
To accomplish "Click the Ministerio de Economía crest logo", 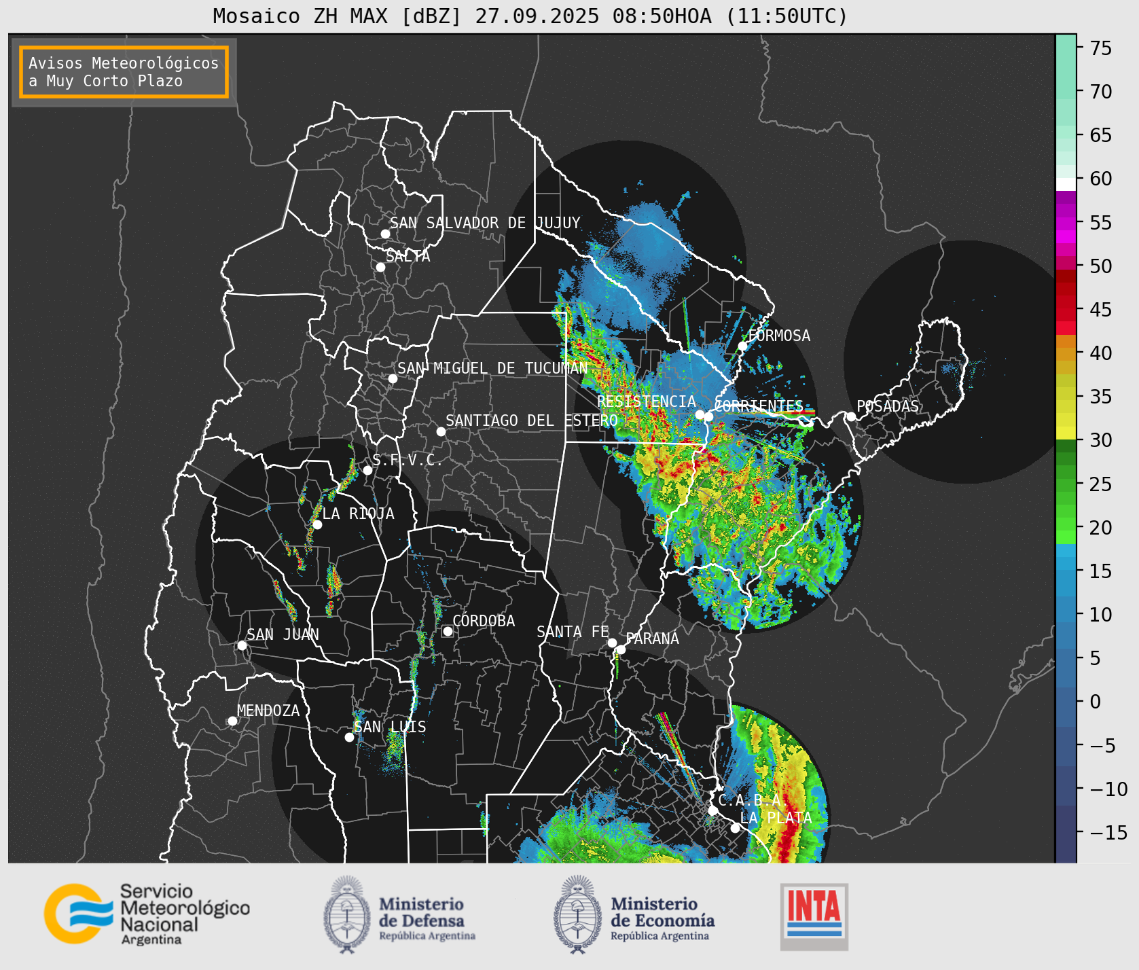I will tap(578, 914).
